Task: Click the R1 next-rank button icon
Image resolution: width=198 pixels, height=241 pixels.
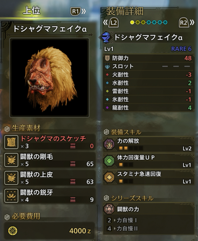Action: point(76,11)
